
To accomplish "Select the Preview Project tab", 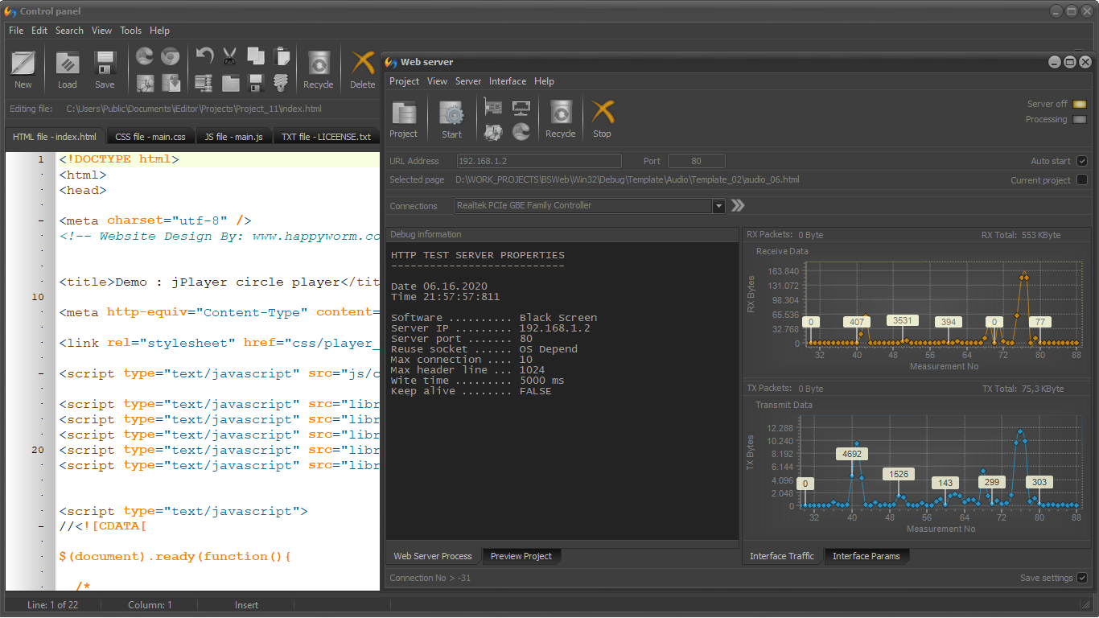I will click(x=521, y=556).
